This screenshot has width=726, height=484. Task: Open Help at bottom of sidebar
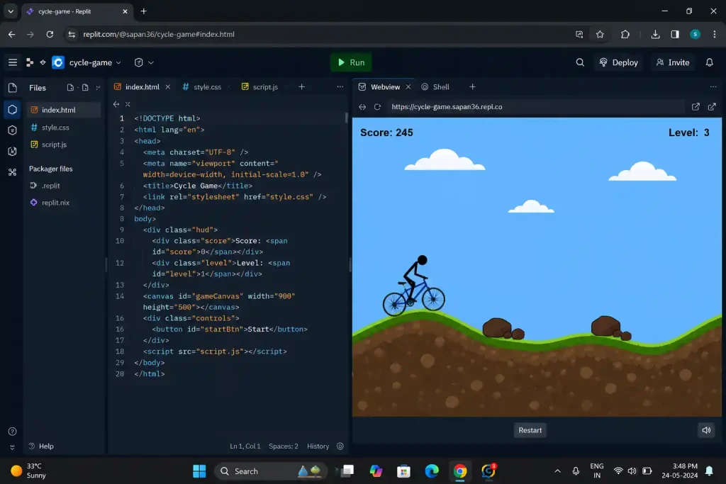tap(41, 446)
